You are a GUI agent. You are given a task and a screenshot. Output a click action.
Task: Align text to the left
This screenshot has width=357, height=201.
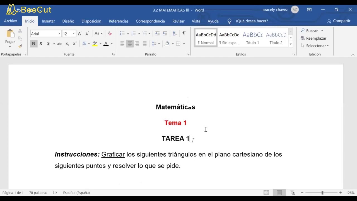[x=122, y=44]
